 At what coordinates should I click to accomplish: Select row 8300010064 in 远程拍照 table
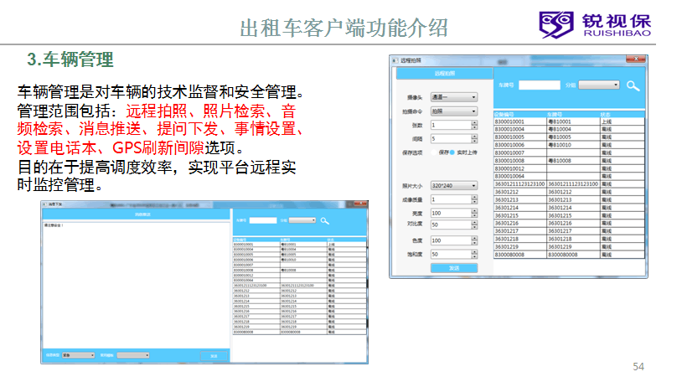[x=569, y=176]
